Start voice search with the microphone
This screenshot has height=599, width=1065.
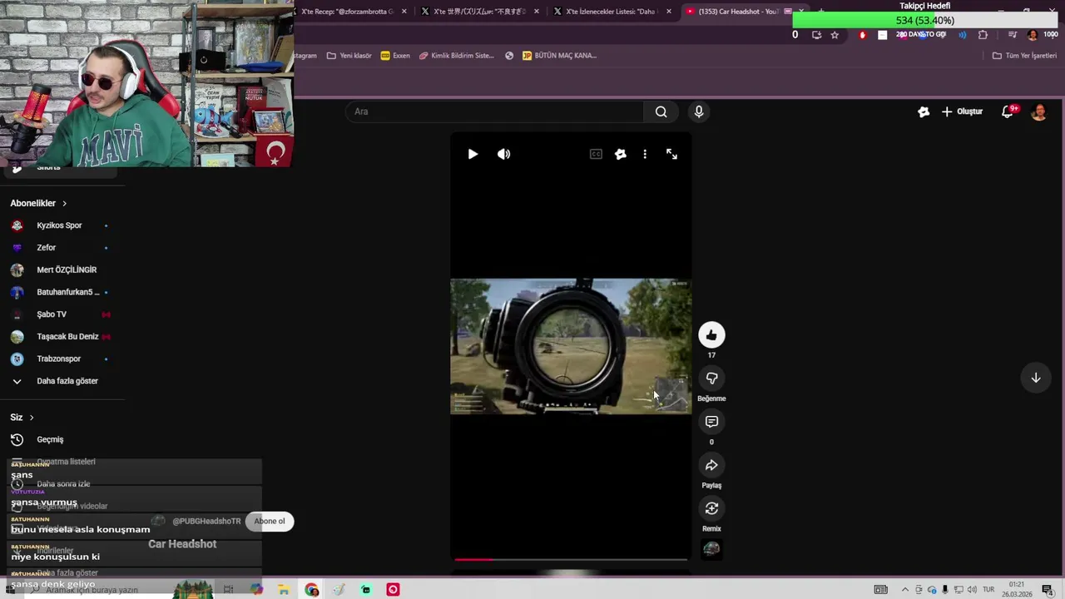pos(699,111)
